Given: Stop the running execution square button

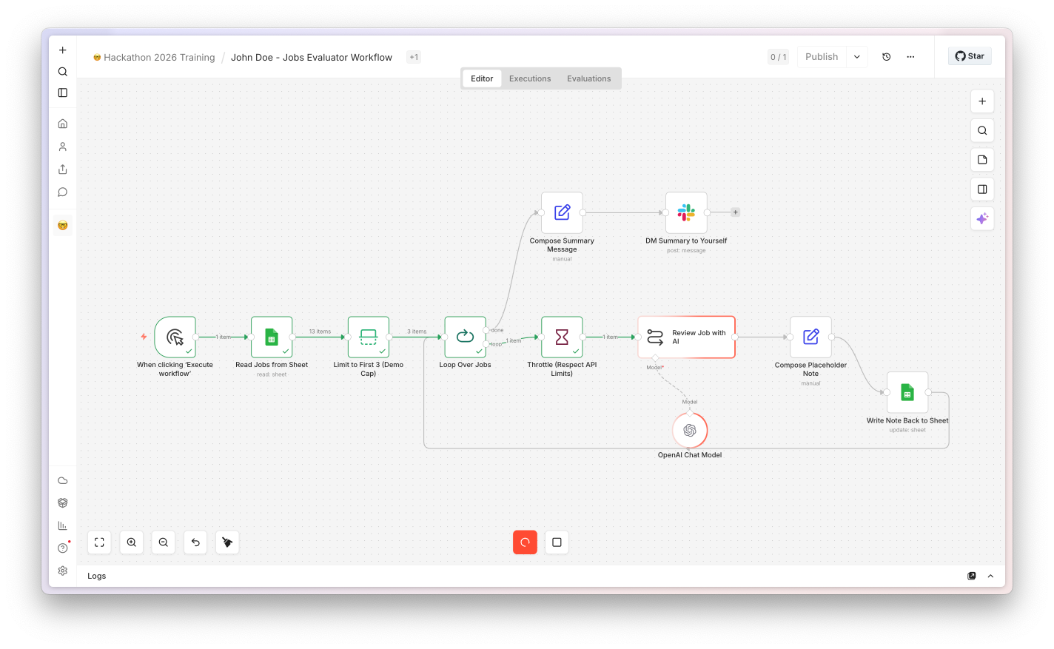Looking at the screenshot, I should coord(557,542).
